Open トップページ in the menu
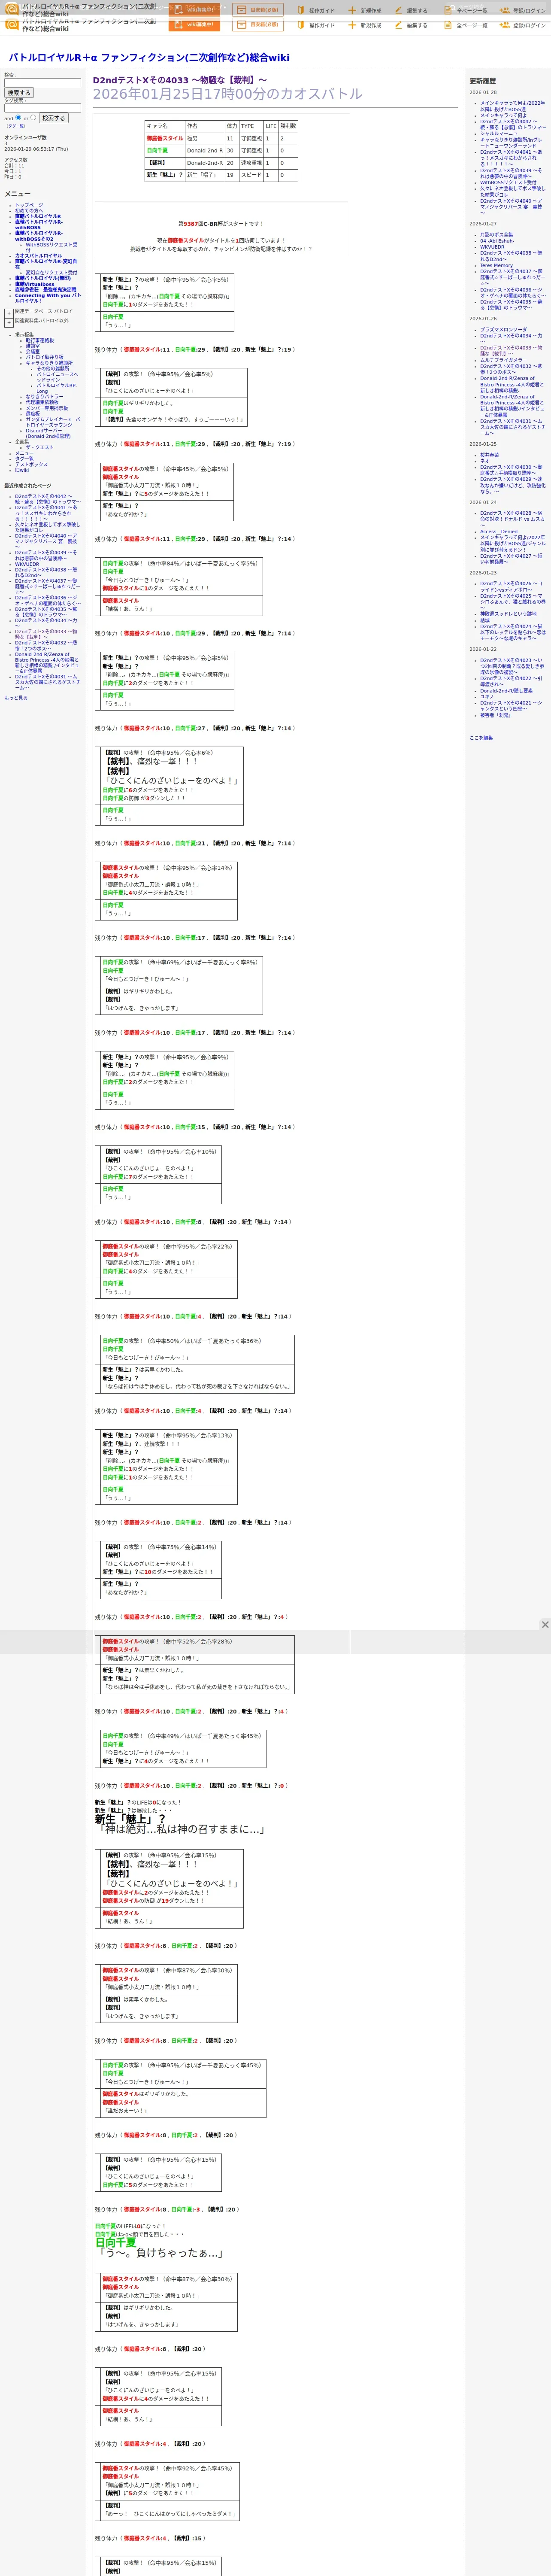551x2576 pixels. coord(29,205)
